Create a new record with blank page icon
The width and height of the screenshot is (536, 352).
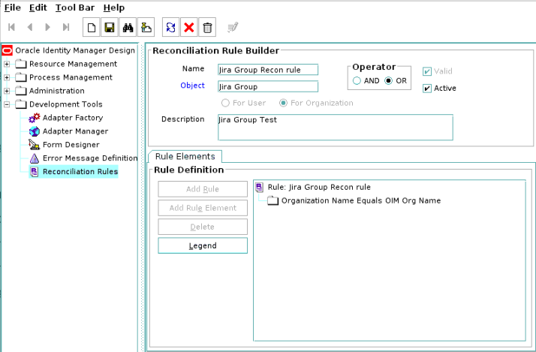(92, 27)
